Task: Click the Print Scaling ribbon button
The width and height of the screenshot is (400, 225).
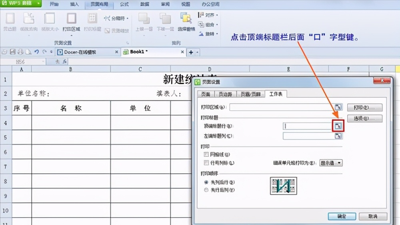Action: tap(92, 22)
